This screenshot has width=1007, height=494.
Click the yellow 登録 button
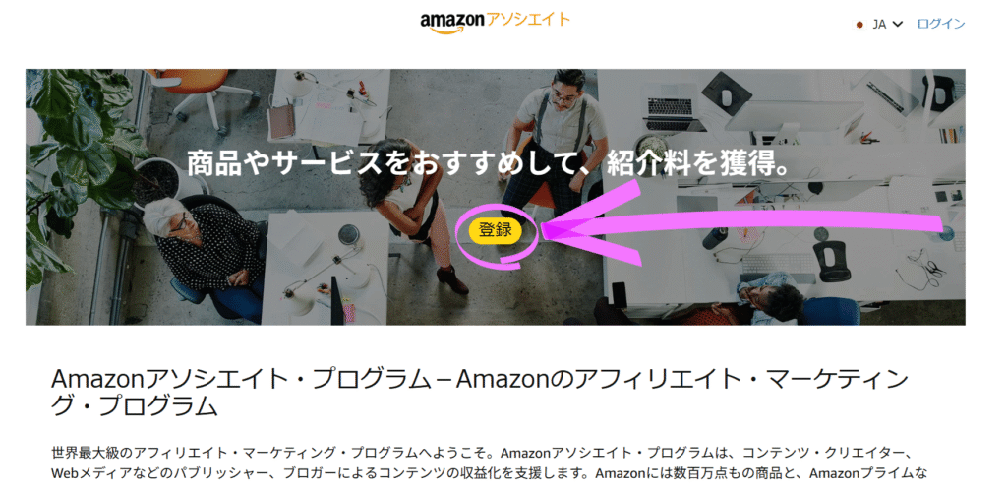pos(496,230)
